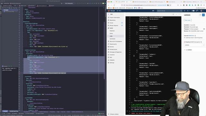Click the New issue button
206x116 pixels.
coord(188,20)
